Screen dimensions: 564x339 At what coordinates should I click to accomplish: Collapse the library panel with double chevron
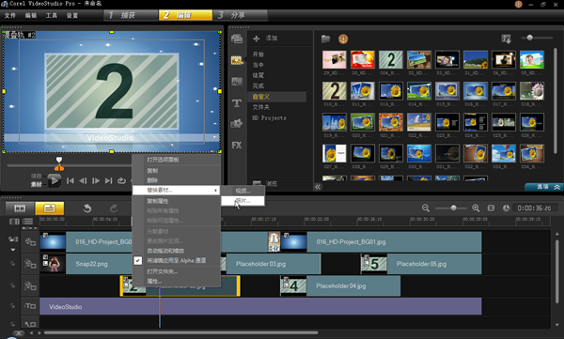pos(318,187)
